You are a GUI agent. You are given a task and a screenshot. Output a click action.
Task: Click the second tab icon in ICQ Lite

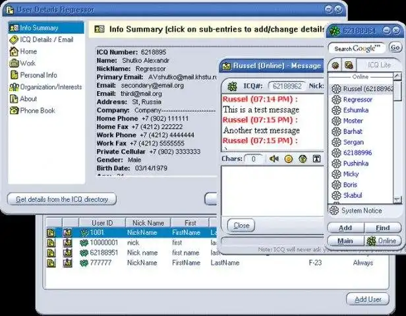pos(349,65)
